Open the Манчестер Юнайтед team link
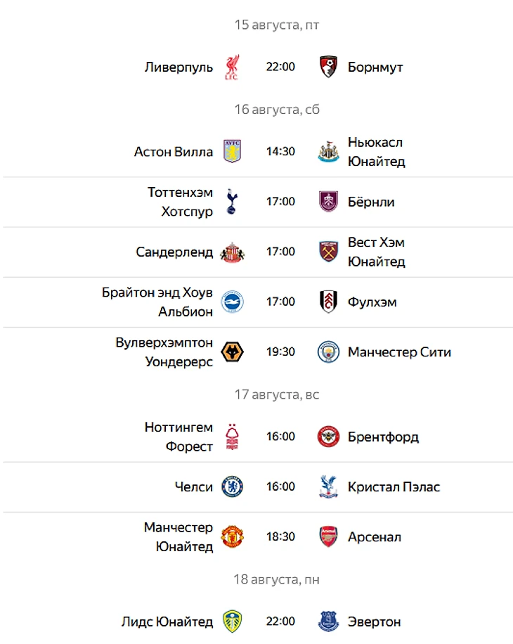 click(x=178, y=537)
